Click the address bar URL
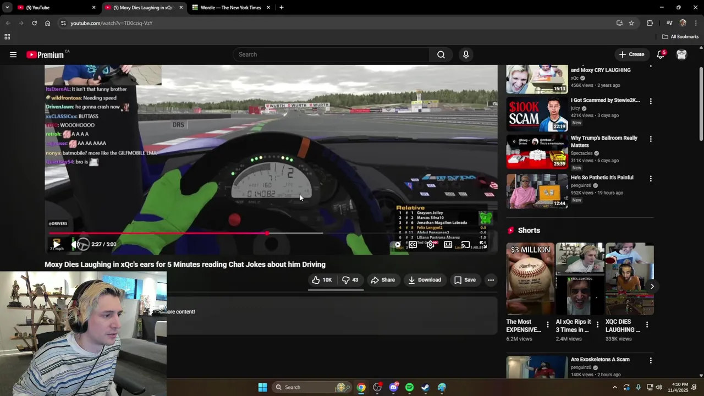The height and width of the screenshot is (396, 704). click(x=112, y=23)
